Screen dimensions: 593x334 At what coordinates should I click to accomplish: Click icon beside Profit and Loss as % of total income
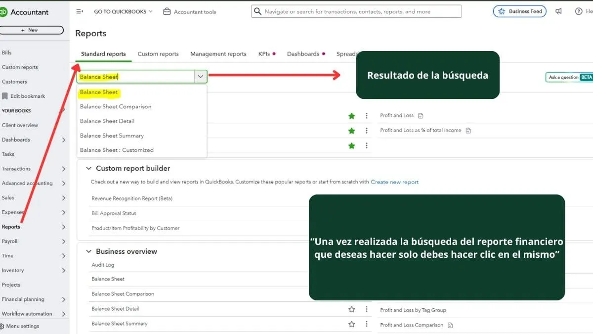(x=468, y=131)
